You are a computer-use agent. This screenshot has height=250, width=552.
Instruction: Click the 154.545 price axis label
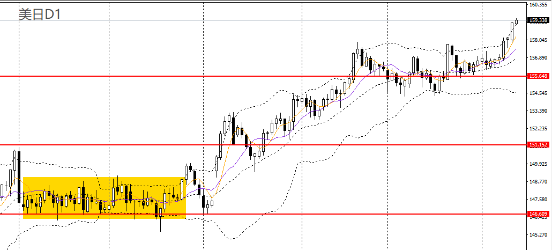pyautogui.click(x=538, y=93)
